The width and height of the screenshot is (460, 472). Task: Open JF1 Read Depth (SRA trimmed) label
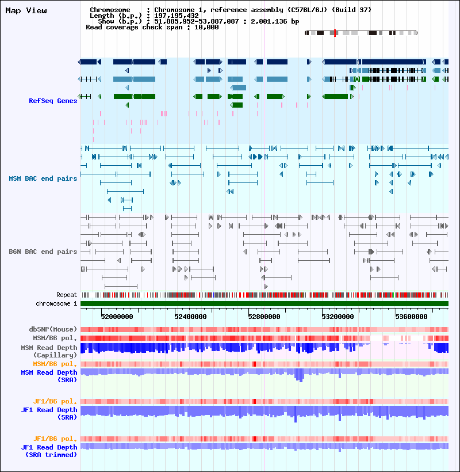(x=49, y=451)
